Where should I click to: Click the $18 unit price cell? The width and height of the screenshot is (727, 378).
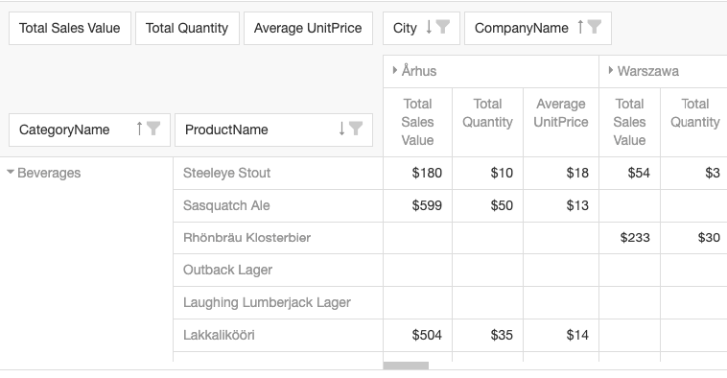[x=561, y=173]
